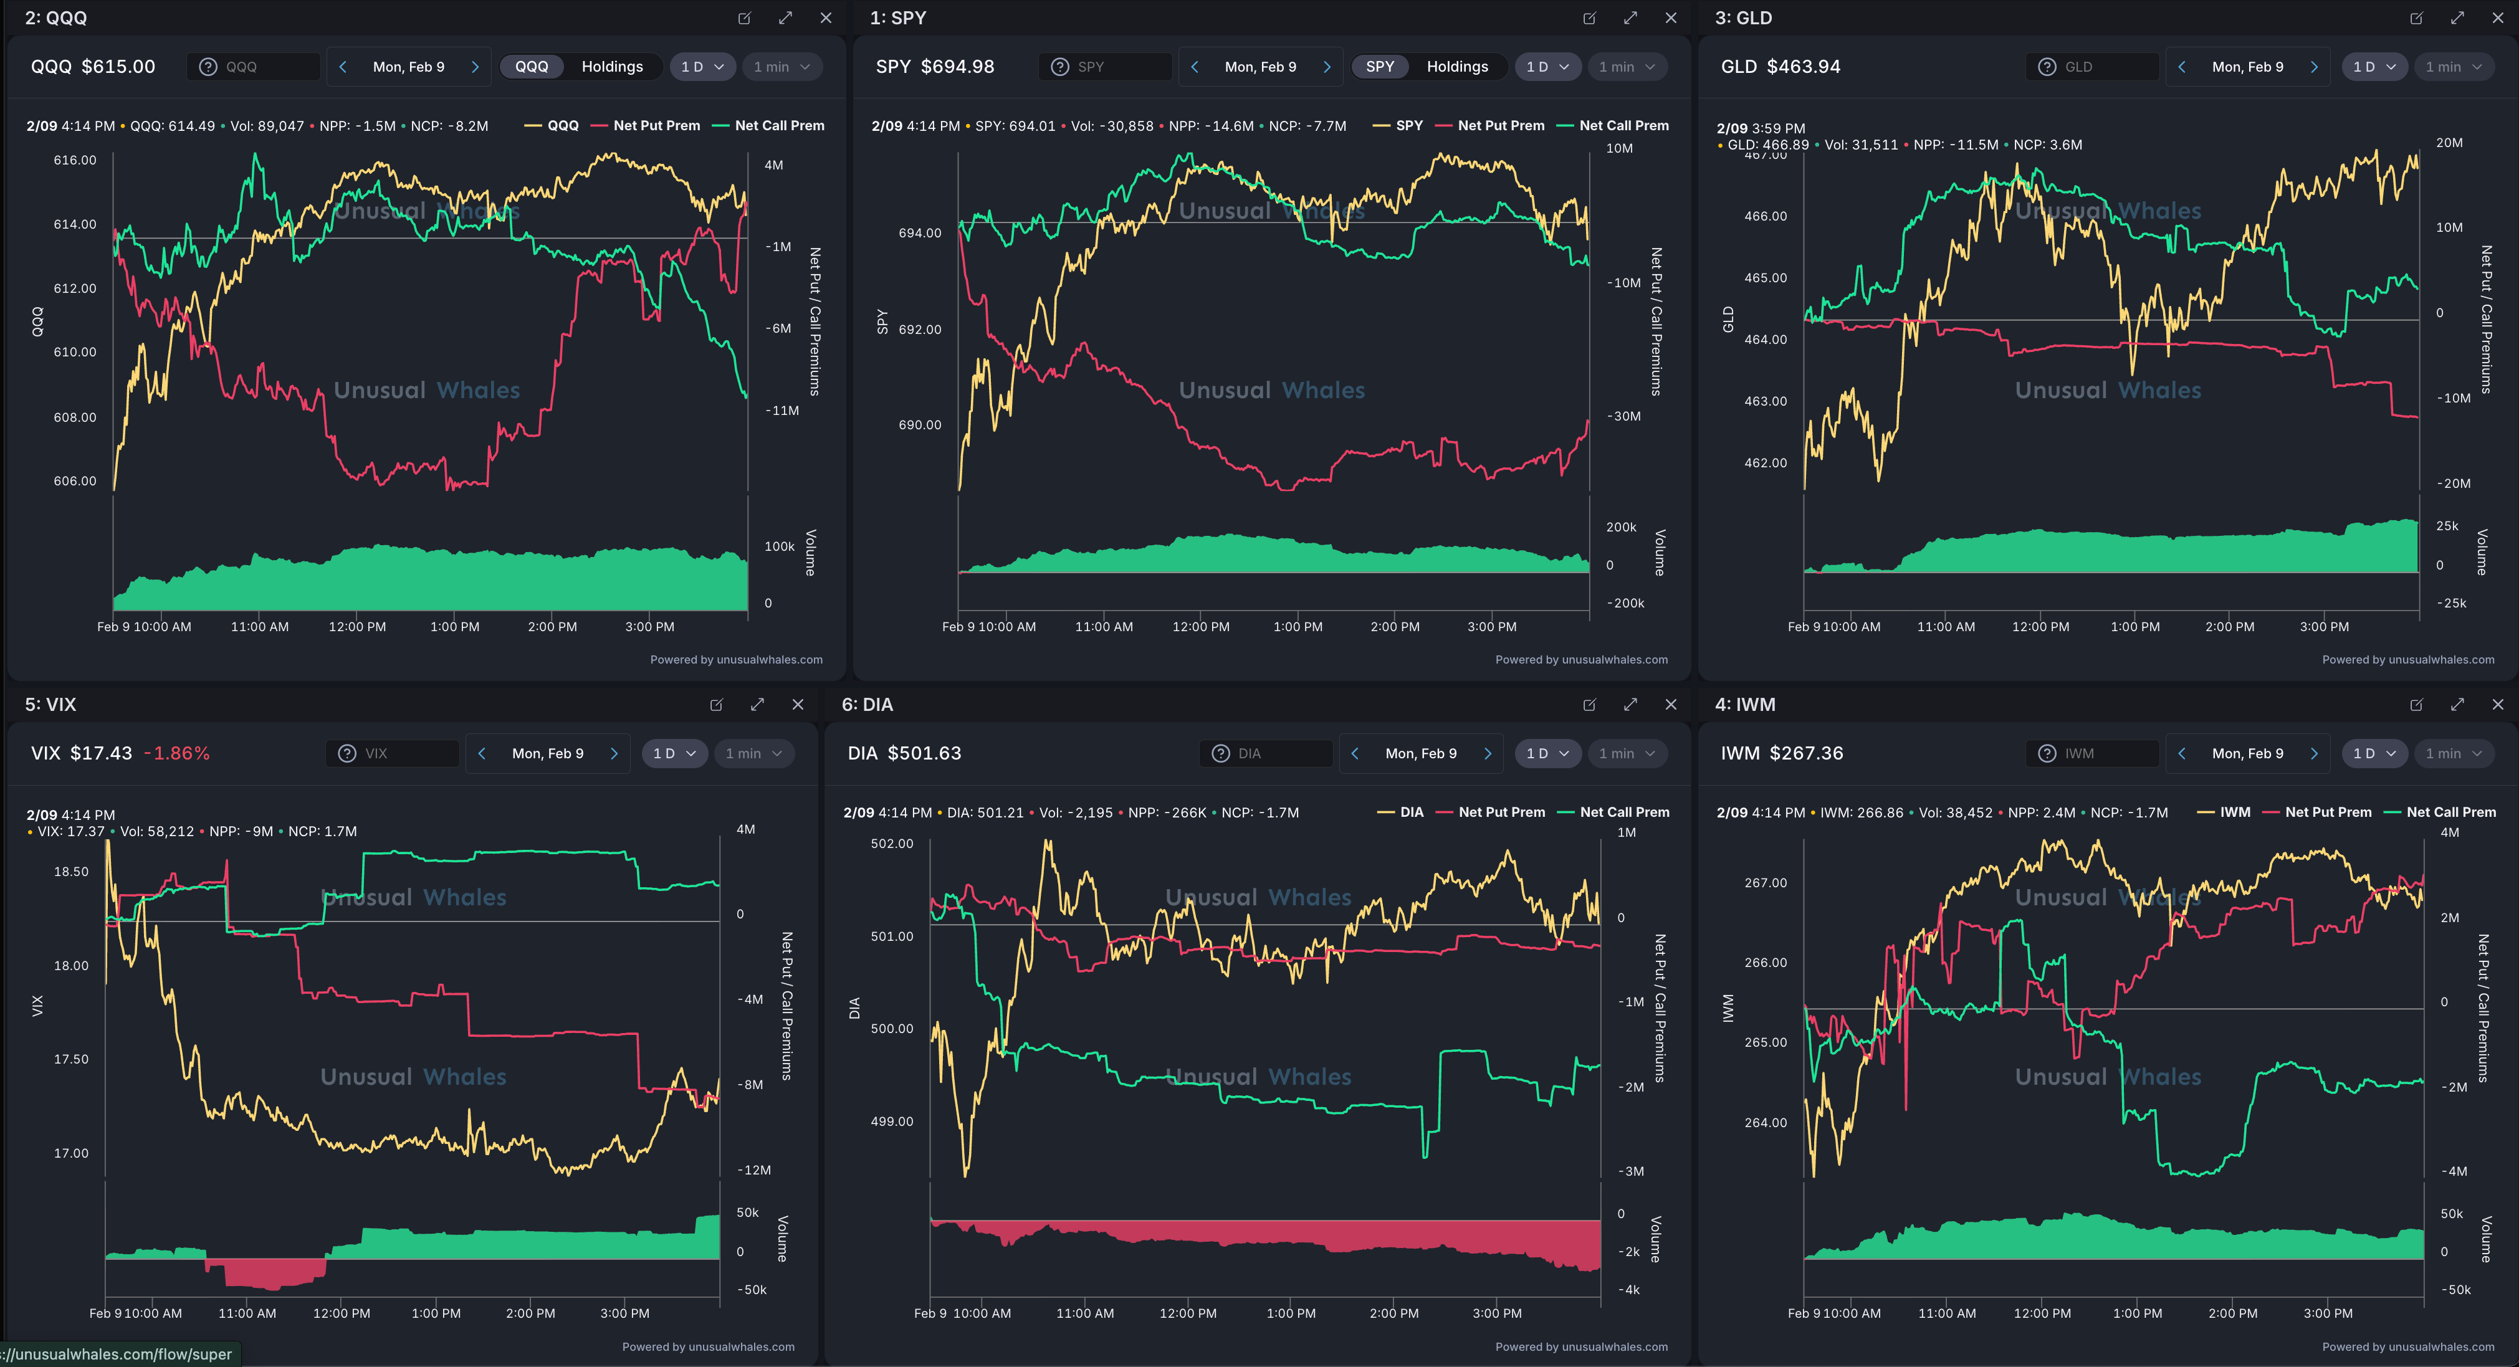Click the Mon, Feb 9 date in DIA panel
The width and height of the screenshot is (2519, 1367).
tap(1420, 753)
